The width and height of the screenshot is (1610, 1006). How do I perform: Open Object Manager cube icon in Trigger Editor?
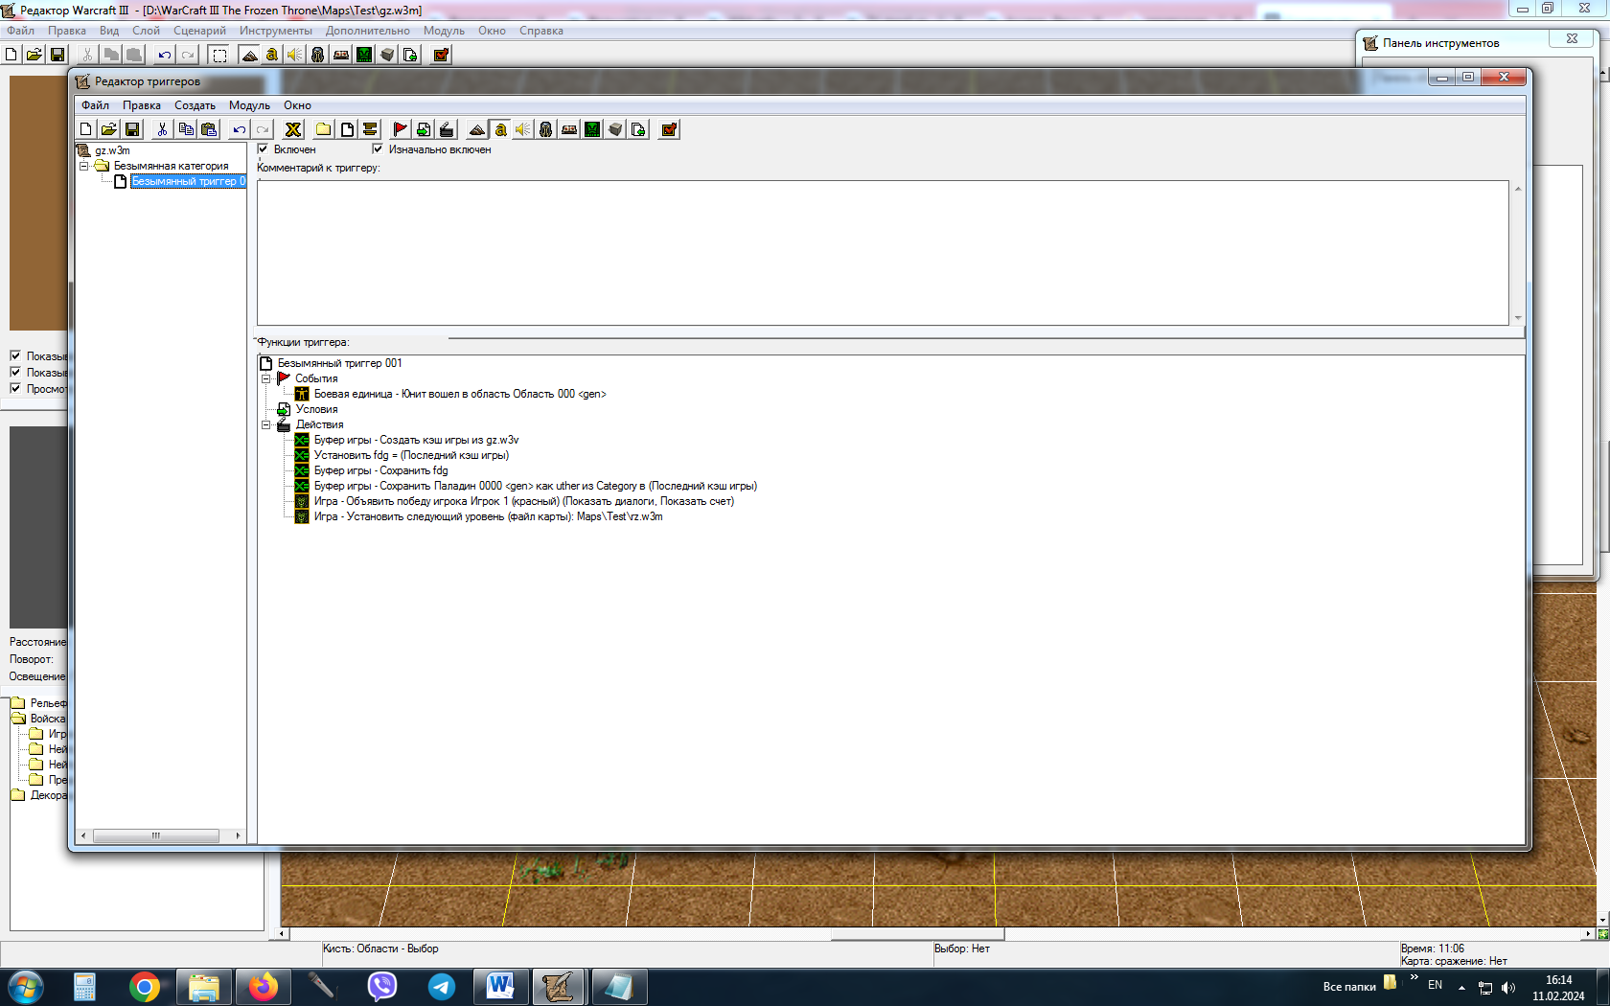615,129
